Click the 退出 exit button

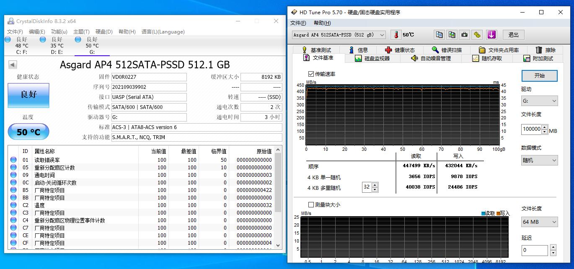[x=513, y=35]
